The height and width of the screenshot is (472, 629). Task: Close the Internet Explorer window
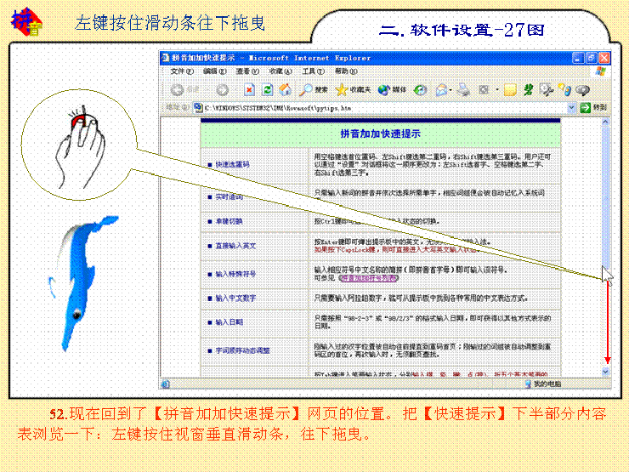coord(604,58)
